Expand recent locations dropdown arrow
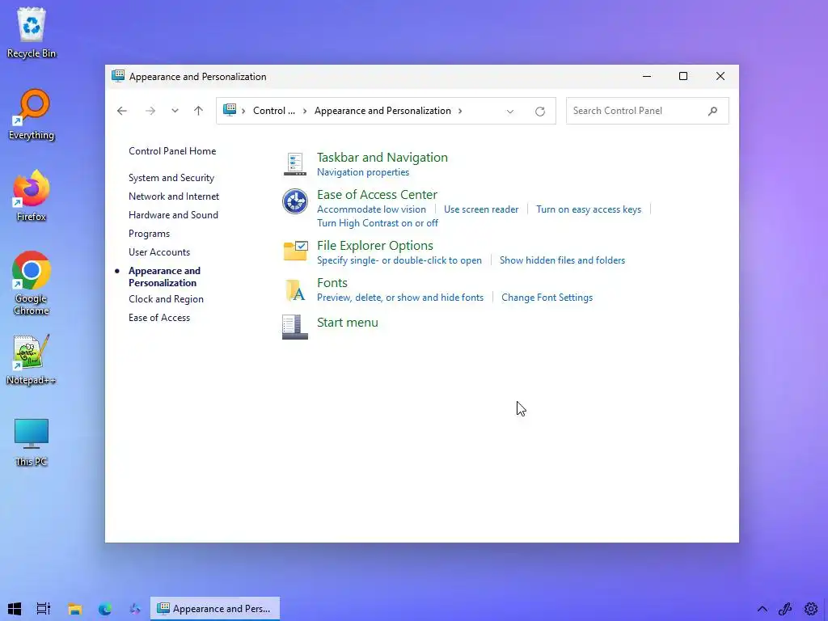Screen dimensions: 828x621 175,111
